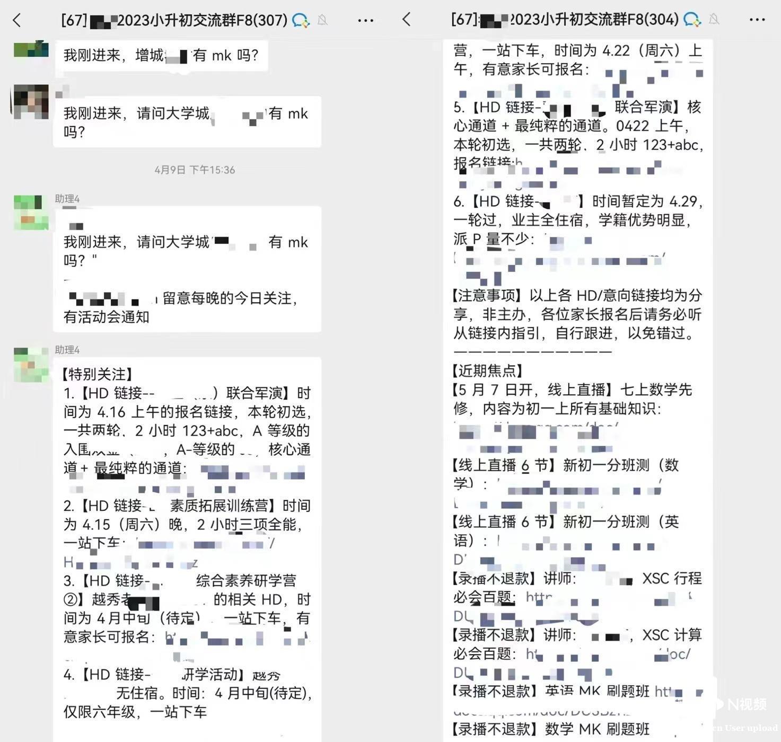Open link for XSC 行程必会百题

pyautogui.click(x=573, y=607)
